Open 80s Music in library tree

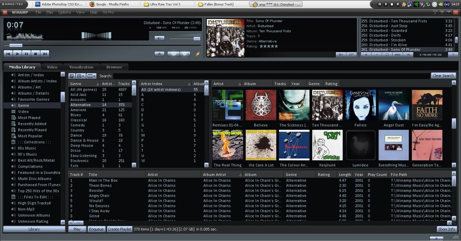(x=27, y=148)
